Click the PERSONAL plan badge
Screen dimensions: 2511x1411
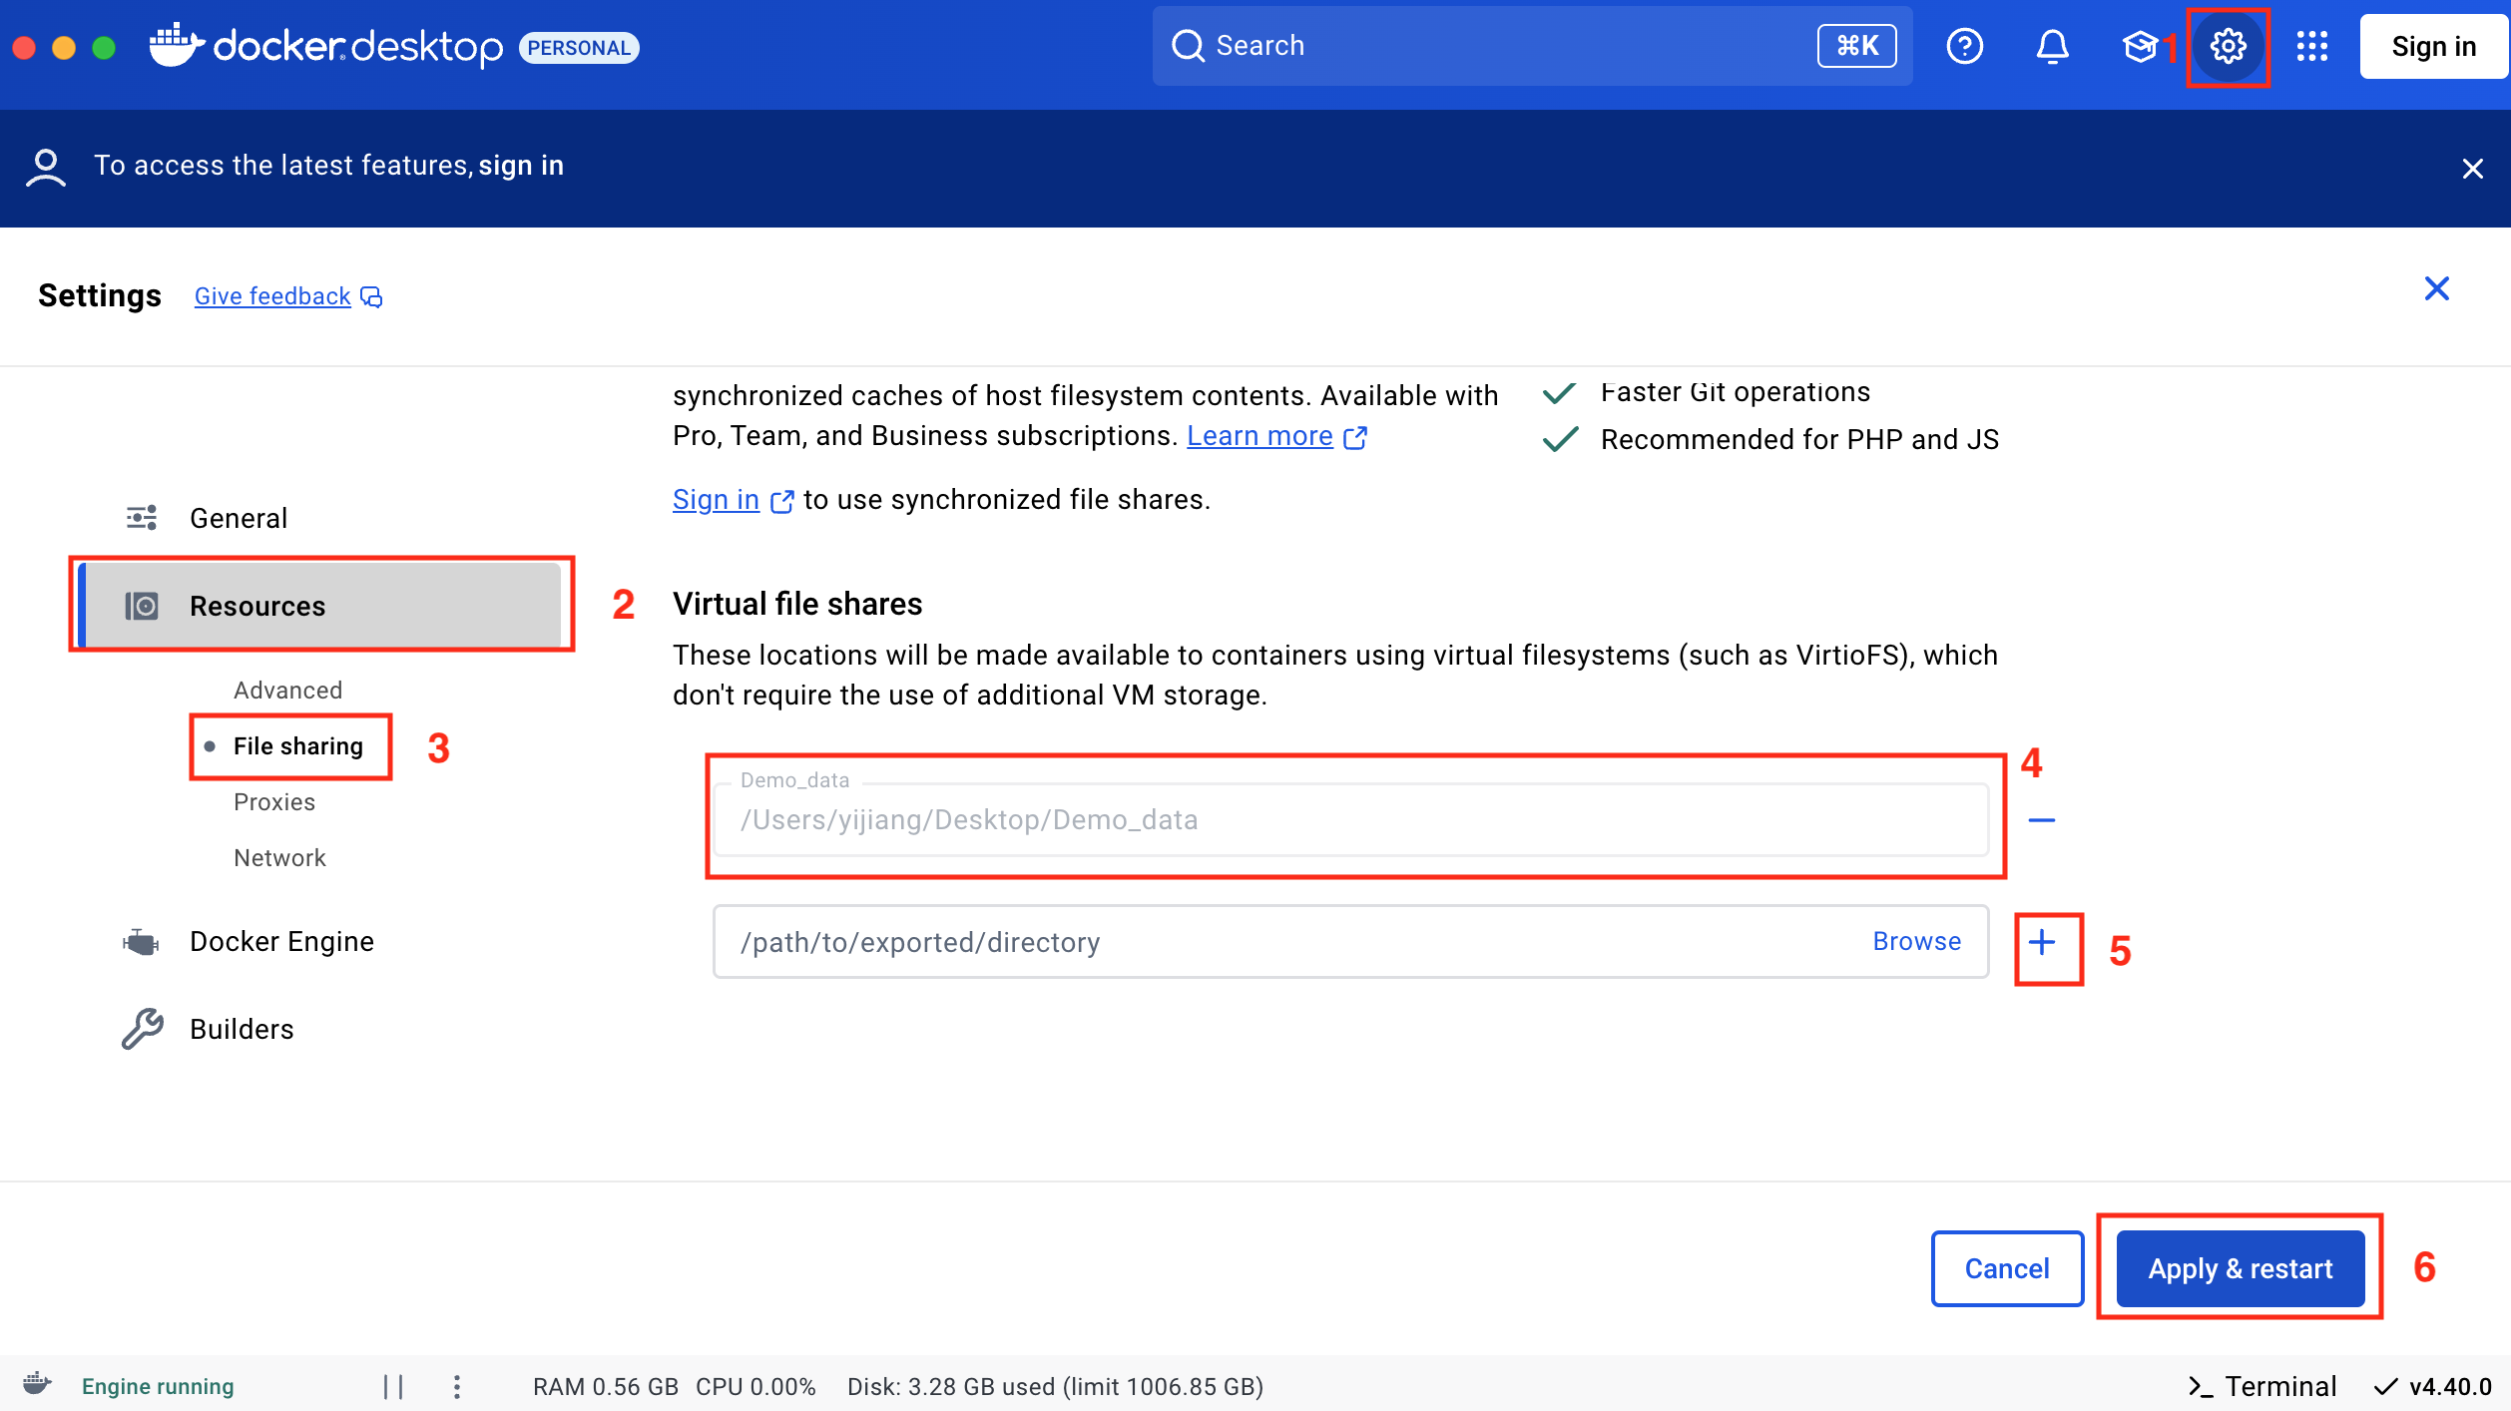point(579,47)
